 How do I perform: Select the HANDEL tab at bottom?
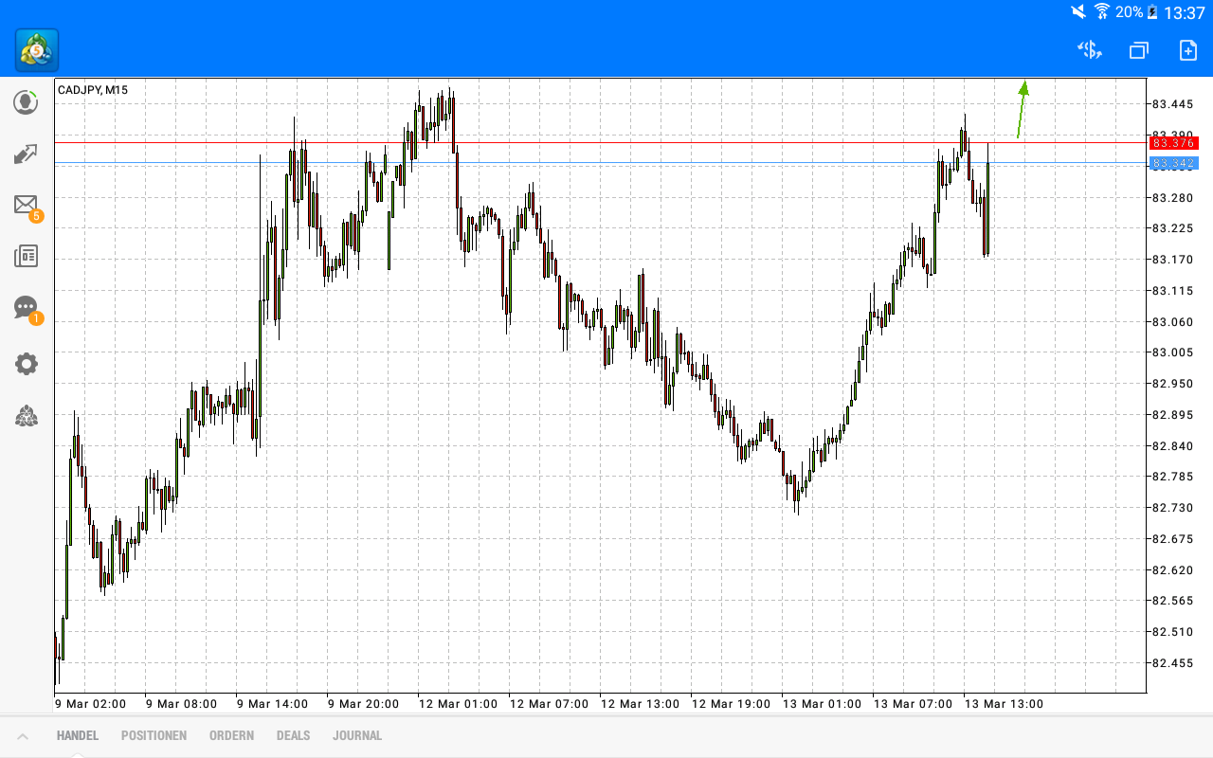pyautogui.click(x=77, y=735)
